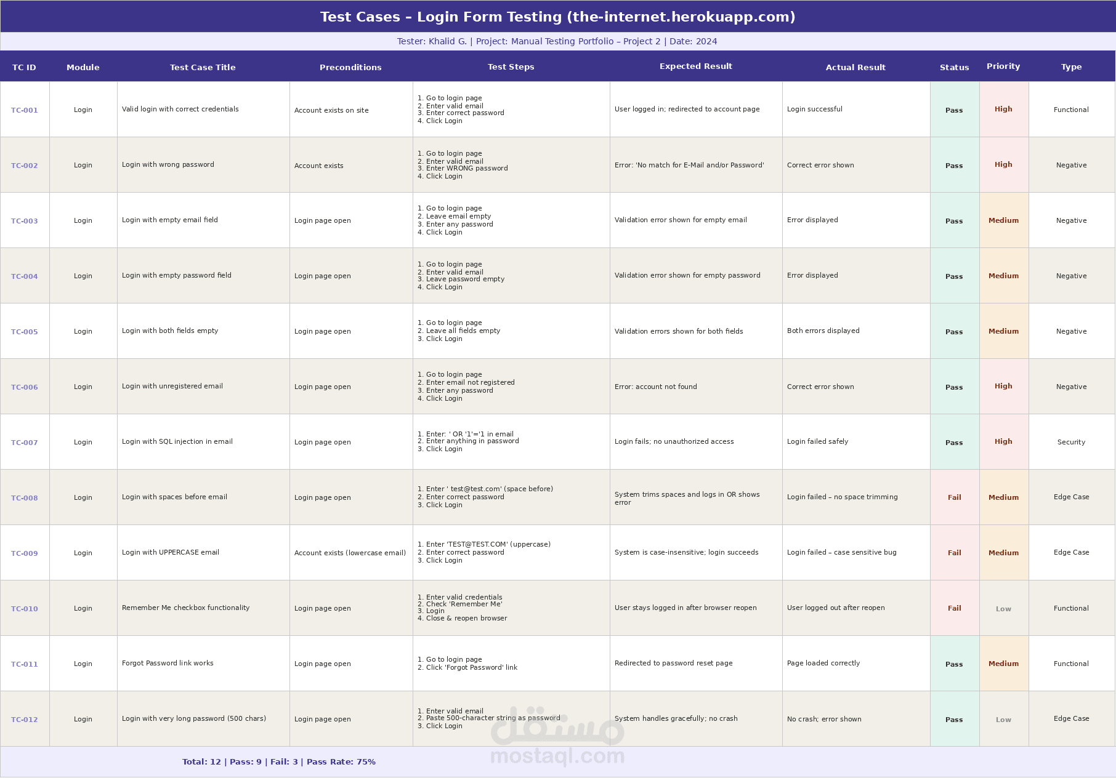Image resolution: width=1116 pixels, height=783 pixels.
Task: Click the 'Preconditions' column header
Action: coord(350,67)
